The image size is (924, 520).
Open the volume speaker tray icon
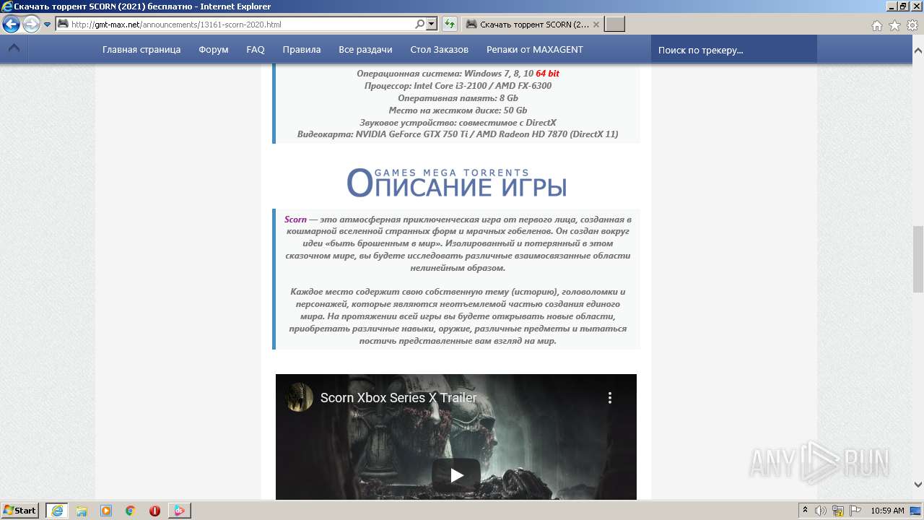coord(821,511)
